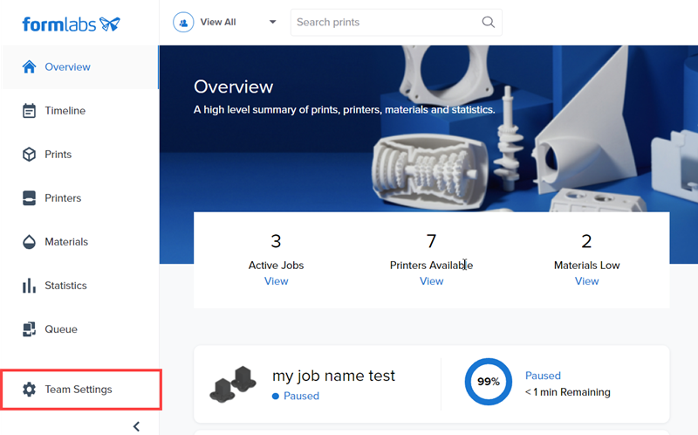698x435 pixels.
Task: Open the Prints section
Action: point(79,155)
